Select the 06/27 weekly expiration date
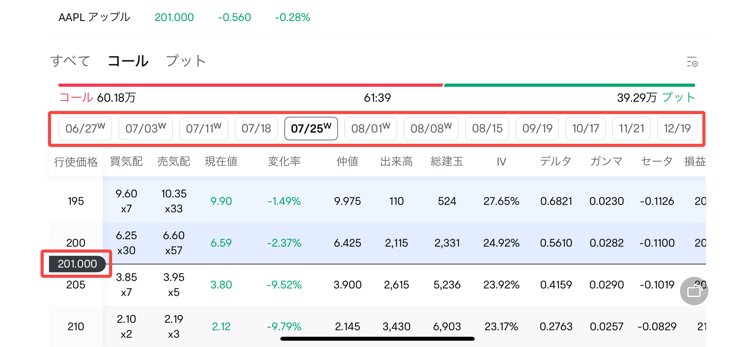This screenshot has height=347, width=755. point(85,129)
